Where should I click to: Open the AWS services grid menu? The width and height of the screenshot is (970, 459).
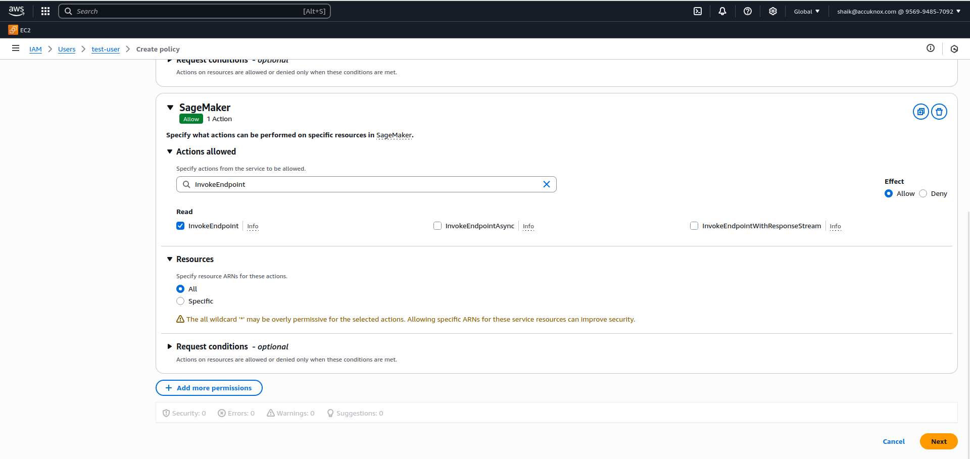45,11
